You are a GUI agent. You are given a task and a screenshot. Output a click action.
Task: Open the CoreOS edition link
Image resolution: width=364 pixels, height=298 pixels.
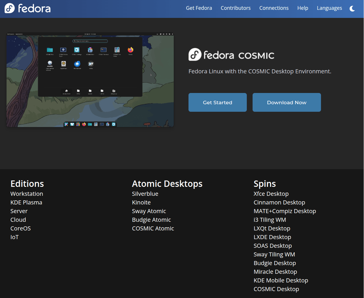pos(20,228)
